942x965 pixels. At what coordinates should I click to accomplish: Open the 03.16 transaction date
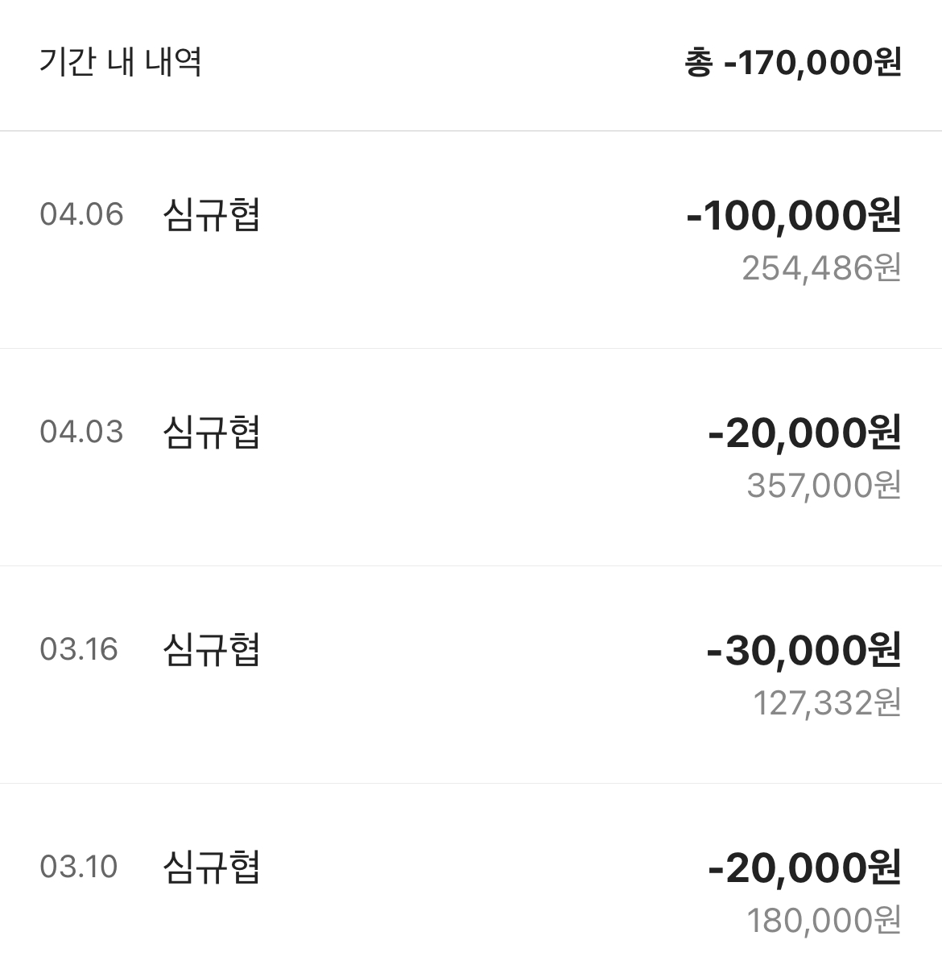pyautogui.click(x=79, y=649)
